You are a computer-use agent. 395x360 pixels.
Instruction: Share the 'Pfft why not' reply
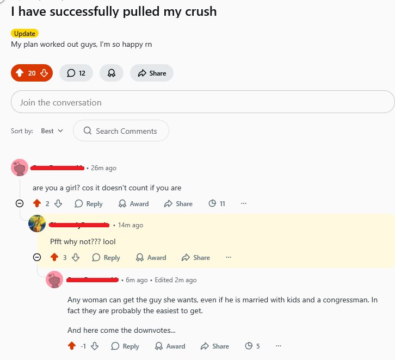coord(196,257)
